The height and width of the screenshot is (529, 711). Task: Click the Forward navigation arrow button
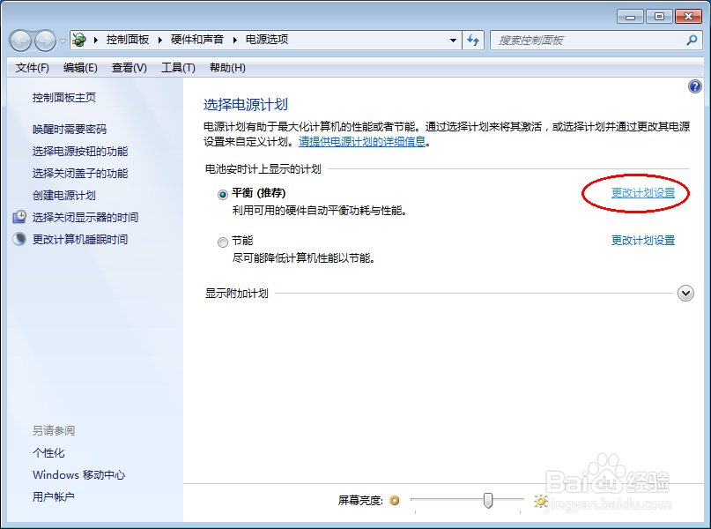45,41
